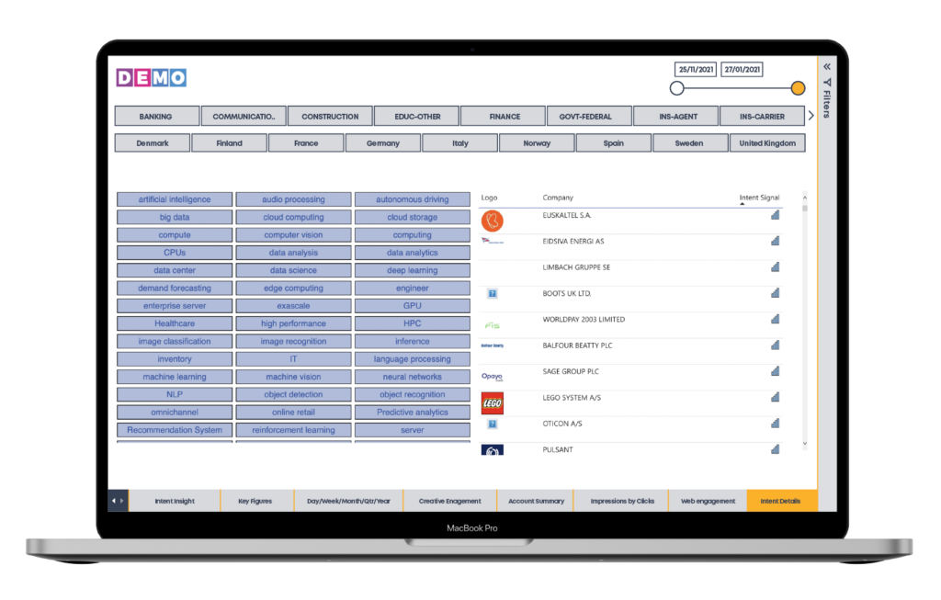This screenshot has height=600, width=941.
Task: Click the orange Euskaltel logo
Action: click(x=493, y=221)
